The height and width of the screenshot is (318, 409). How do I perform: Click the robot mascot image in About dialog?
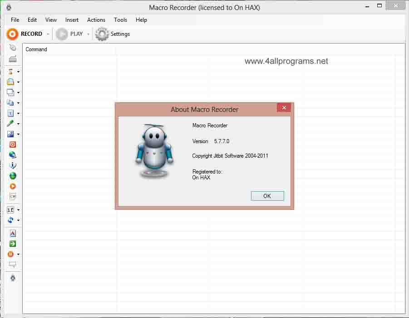coord(154,151)
